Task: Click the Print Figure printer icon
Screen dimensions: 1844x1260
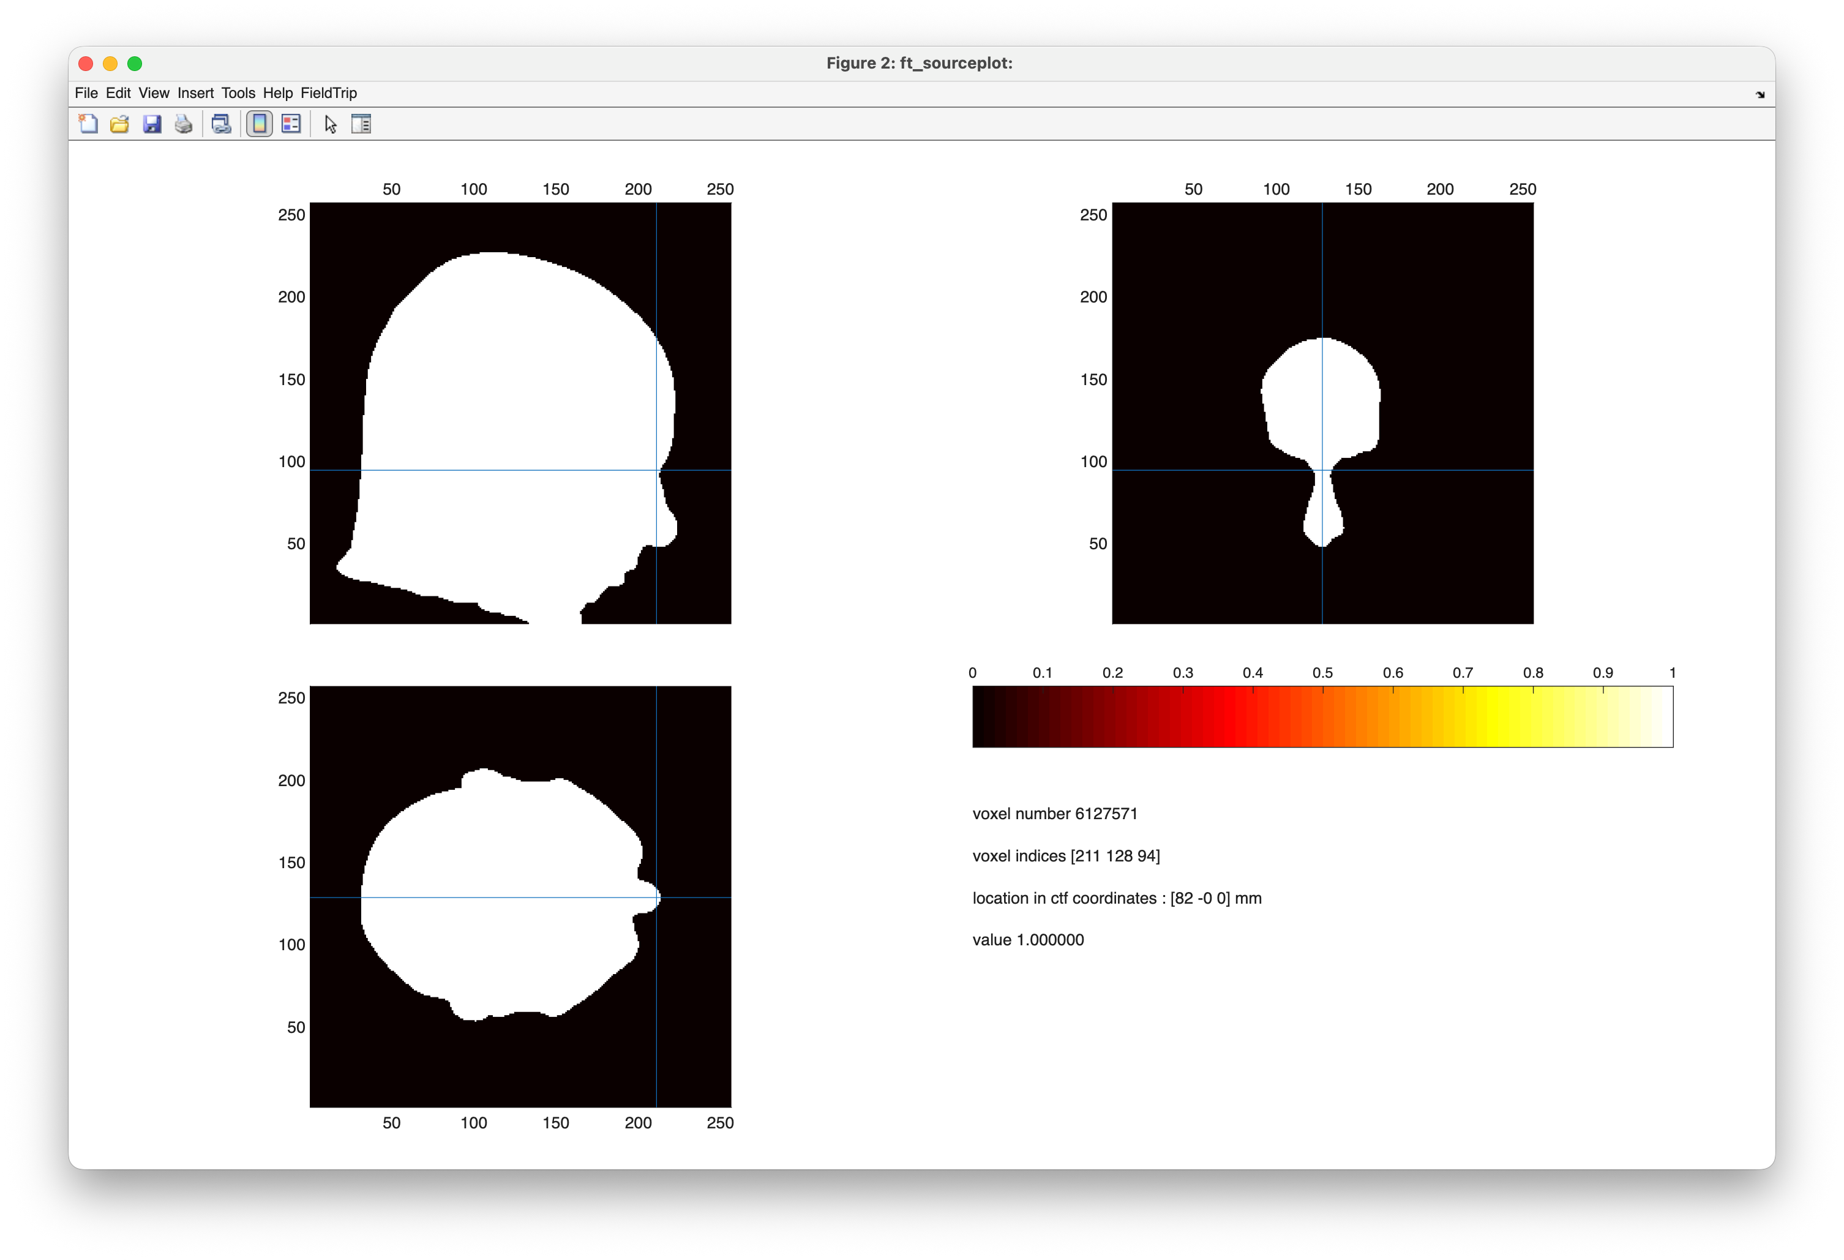Action: pos(183,124)
